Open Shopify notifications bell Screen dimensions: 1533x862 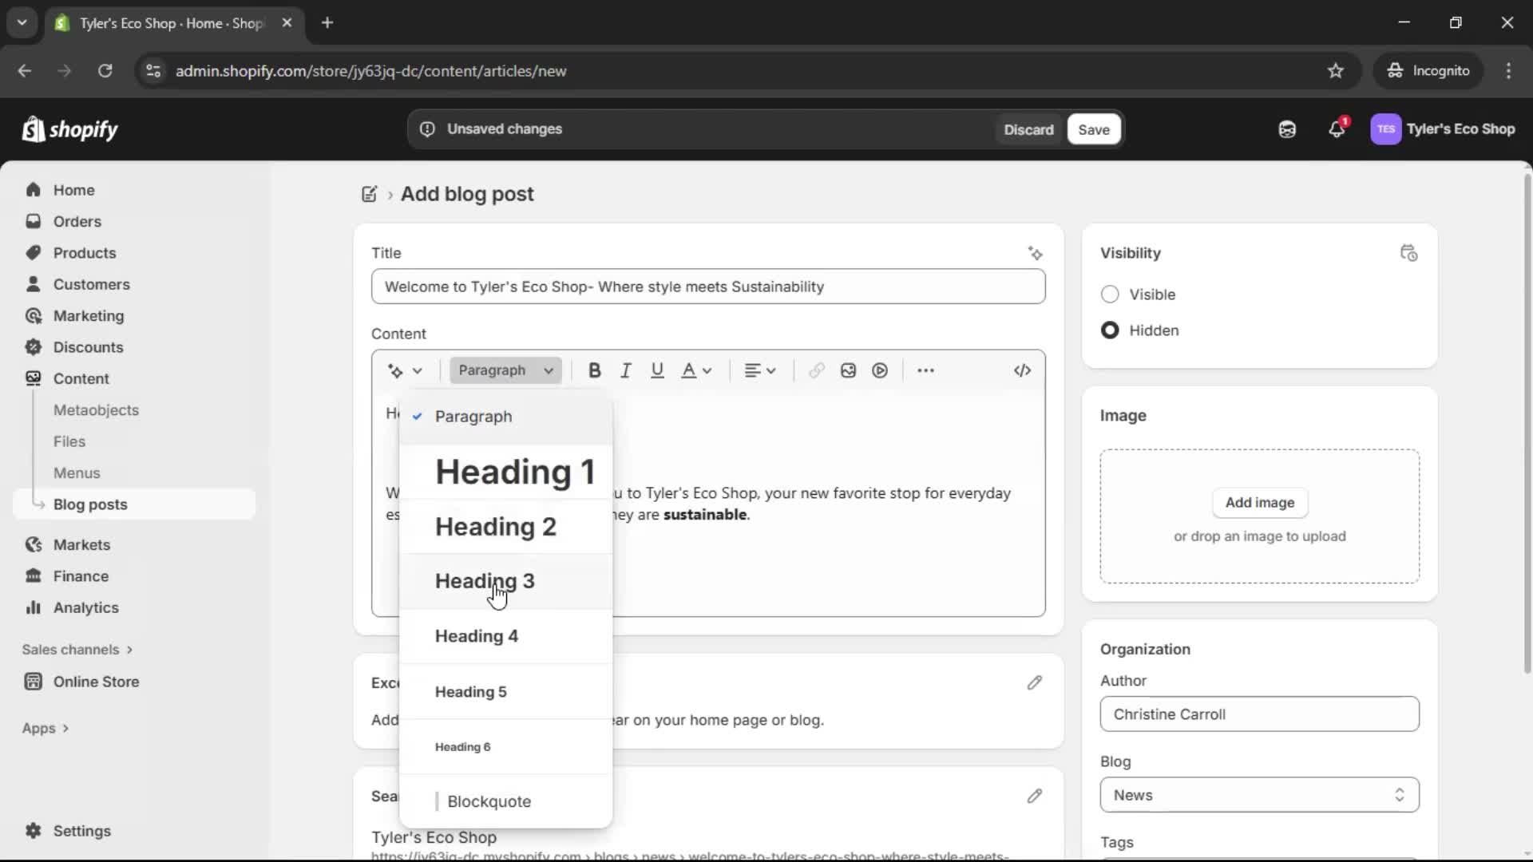[x=1337, y=129]
